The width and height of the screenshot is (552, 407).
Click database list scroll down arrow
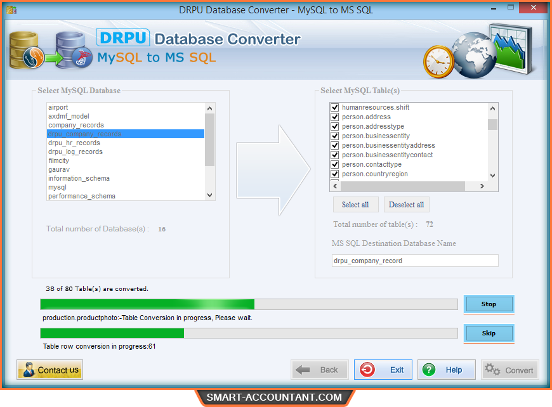pos(210,195)
